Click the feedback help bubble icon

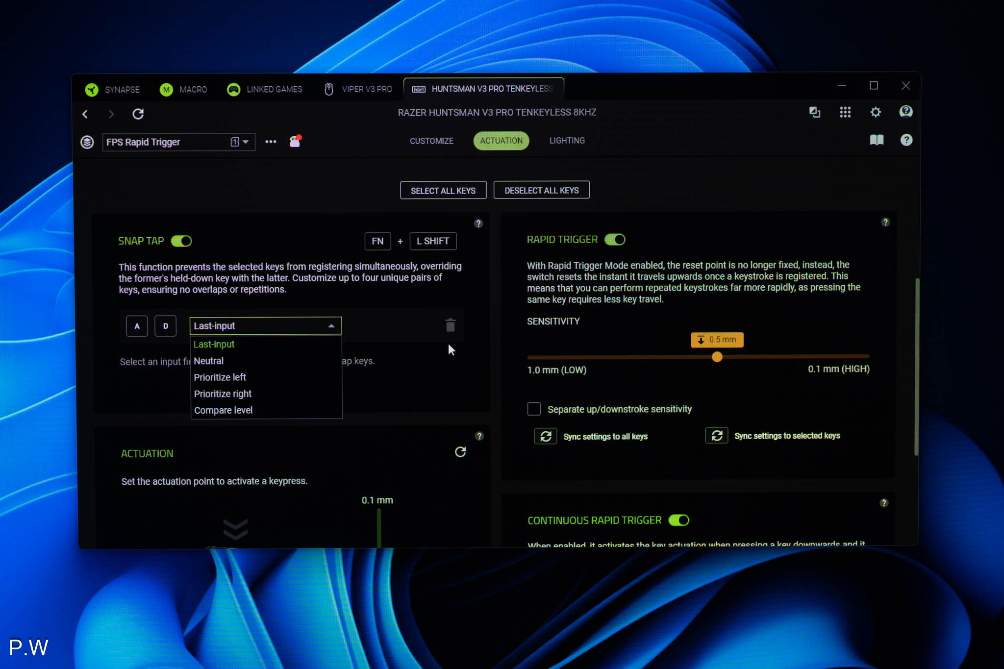(906, 112)
